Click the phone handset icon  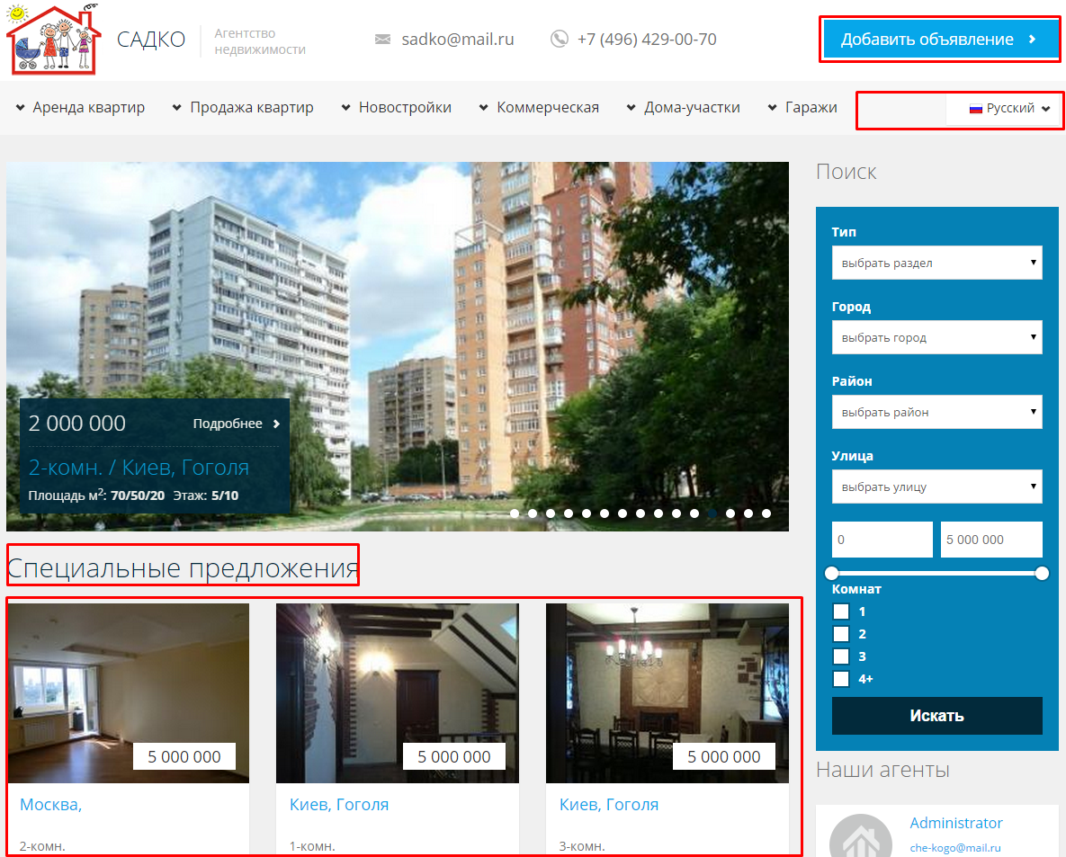tap(559, 40)
